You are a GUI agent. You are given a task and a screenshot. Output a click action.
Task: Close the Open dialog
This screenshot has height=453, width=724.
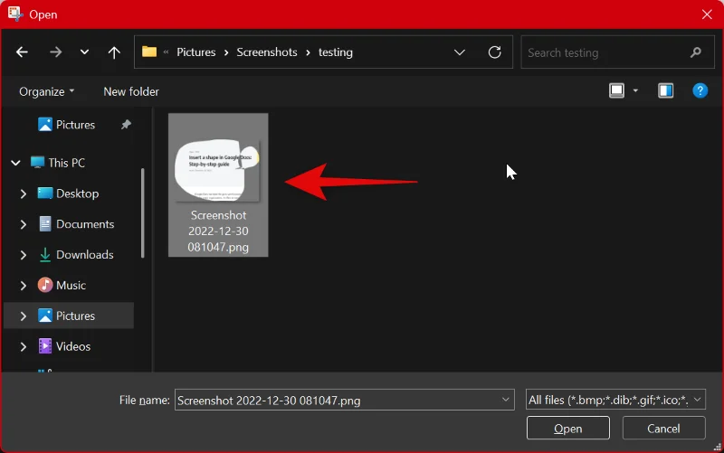(707, 14)
